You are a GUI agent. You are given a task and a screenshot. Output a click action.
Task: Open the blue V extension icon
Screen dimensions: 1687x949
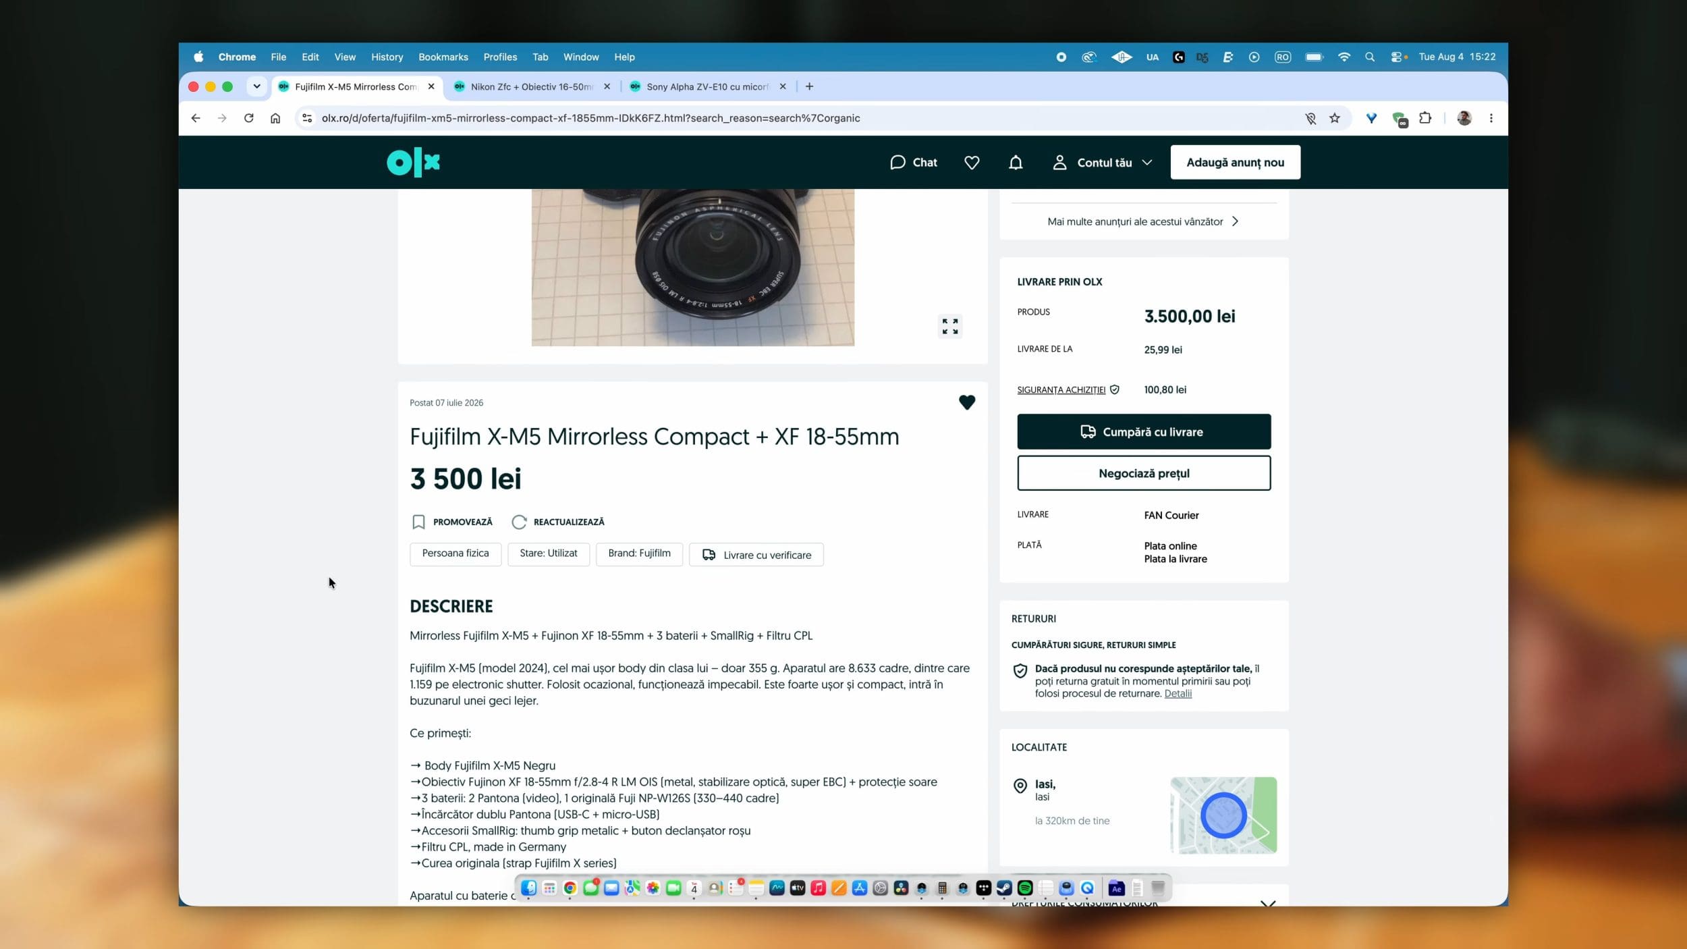coord(1371,118)
